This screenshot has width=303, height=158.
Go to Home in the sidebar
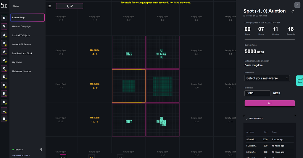coord(16,6)
